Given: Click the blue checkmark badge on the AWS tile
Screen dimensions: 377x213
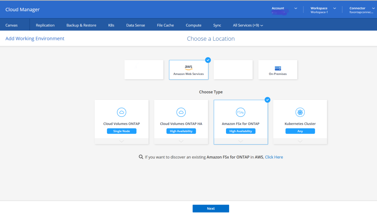Looking at the screenshot, I should [208, 60].
